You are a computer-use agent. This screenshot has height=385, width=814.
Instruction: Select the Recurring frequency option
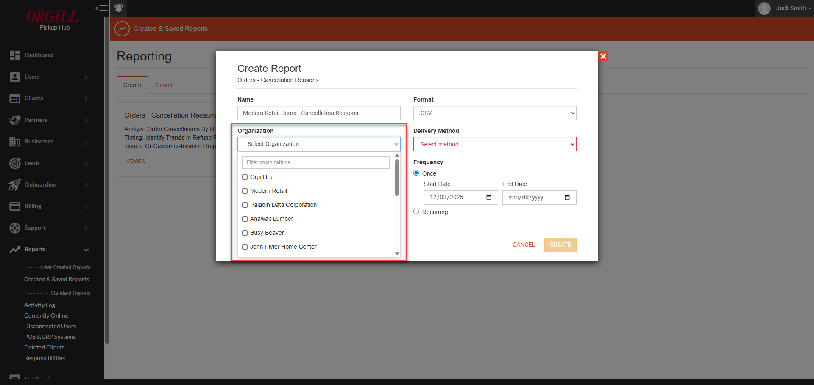click(x=416, y=212)
